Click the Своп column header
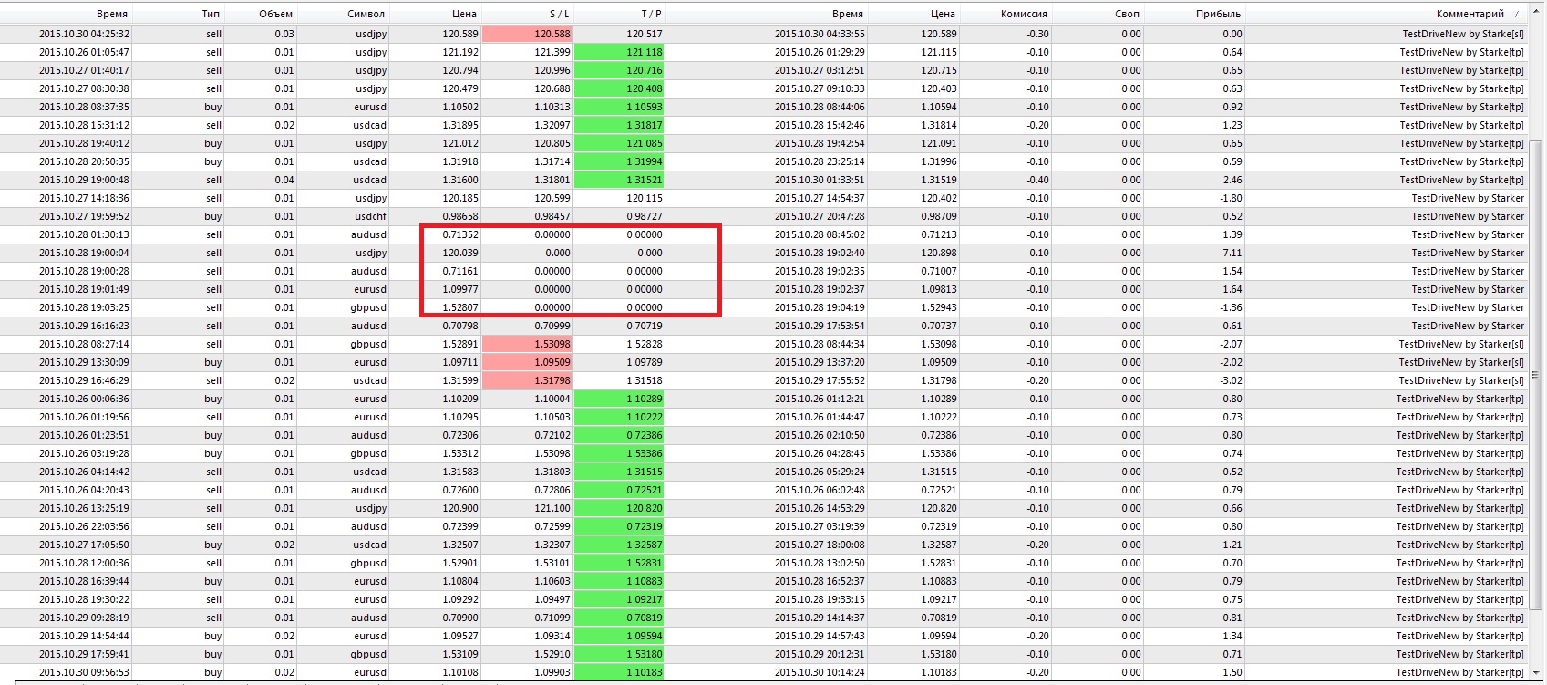Viewport: 1547px width, 685px height. pyautogui.click(x=1127, y=14)
